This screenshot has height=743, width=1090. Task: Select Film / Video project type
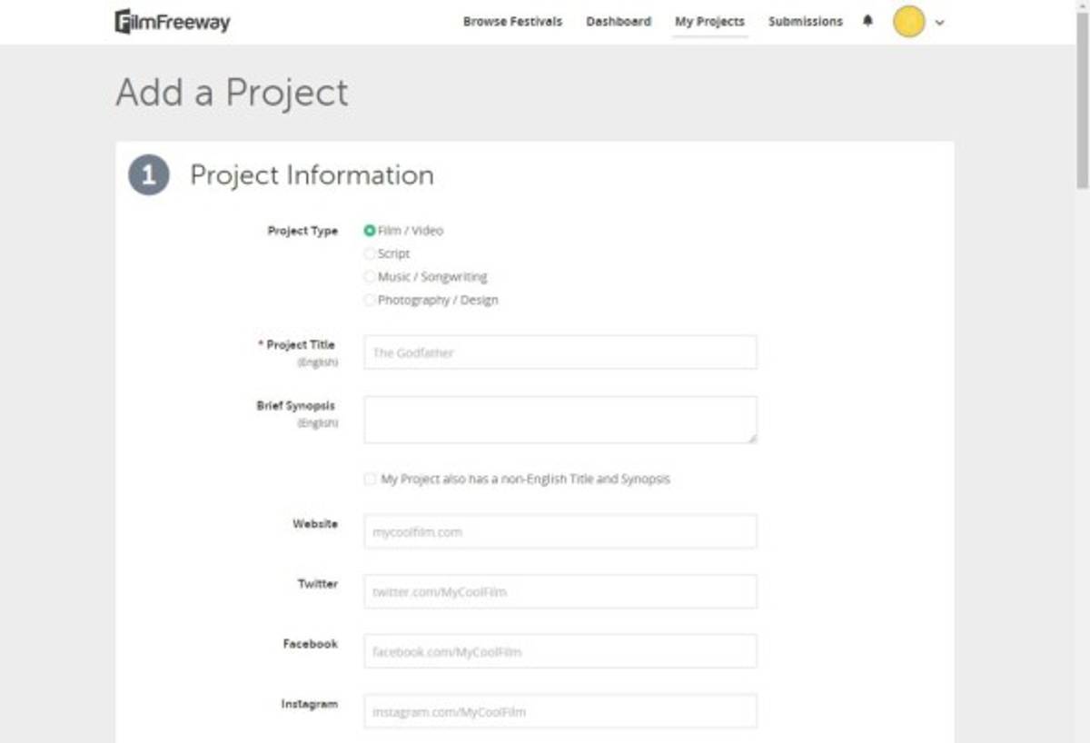point(370,231)
